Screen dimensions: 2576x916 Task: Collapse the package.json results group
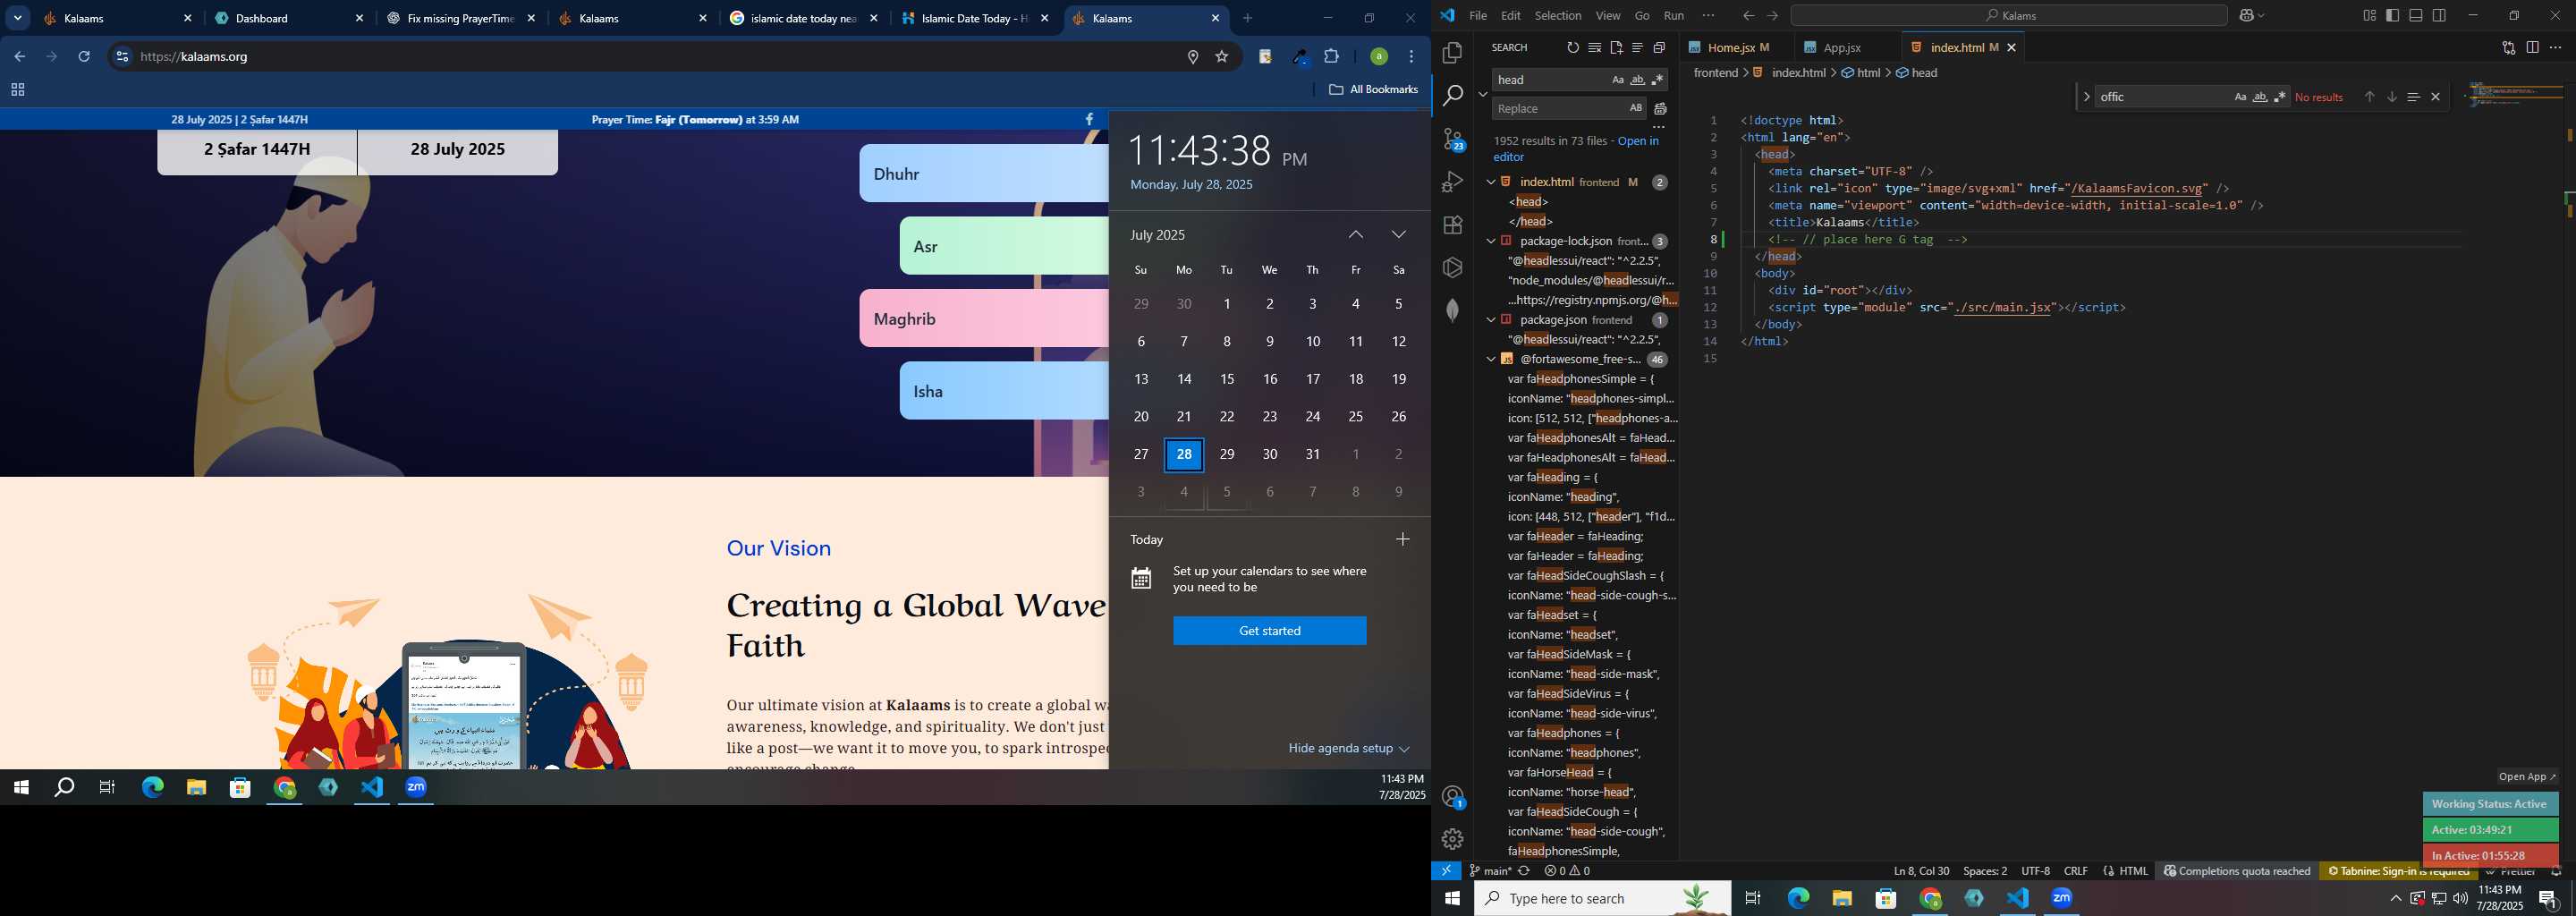pos(1491,320)
